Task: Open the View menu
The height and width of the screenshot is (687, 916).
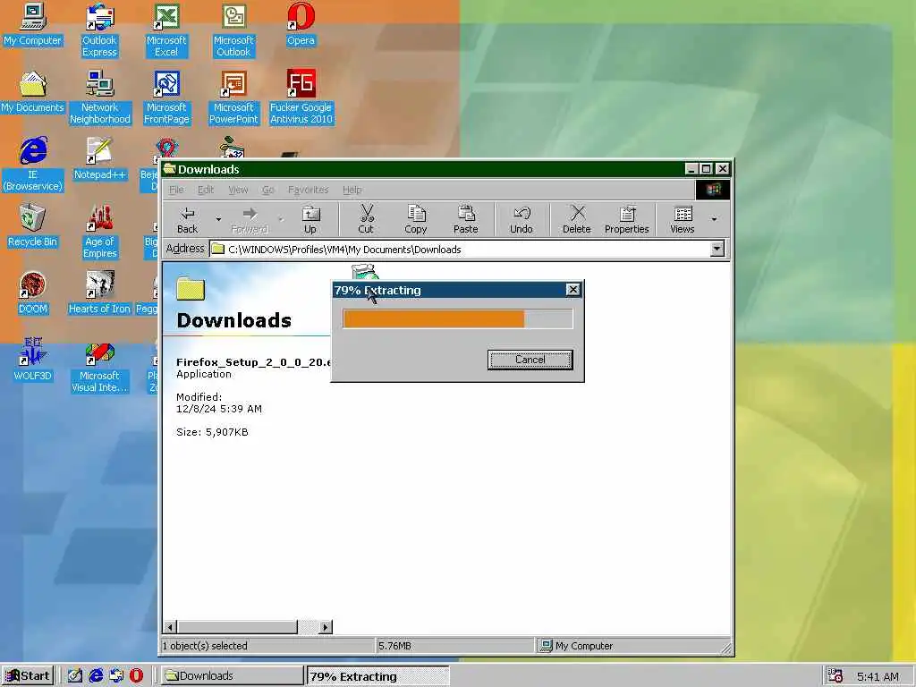Action: 238,190
